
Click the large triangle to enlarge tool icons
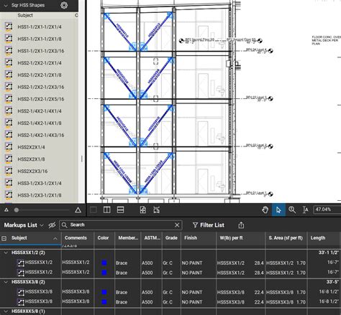point(78,210)
